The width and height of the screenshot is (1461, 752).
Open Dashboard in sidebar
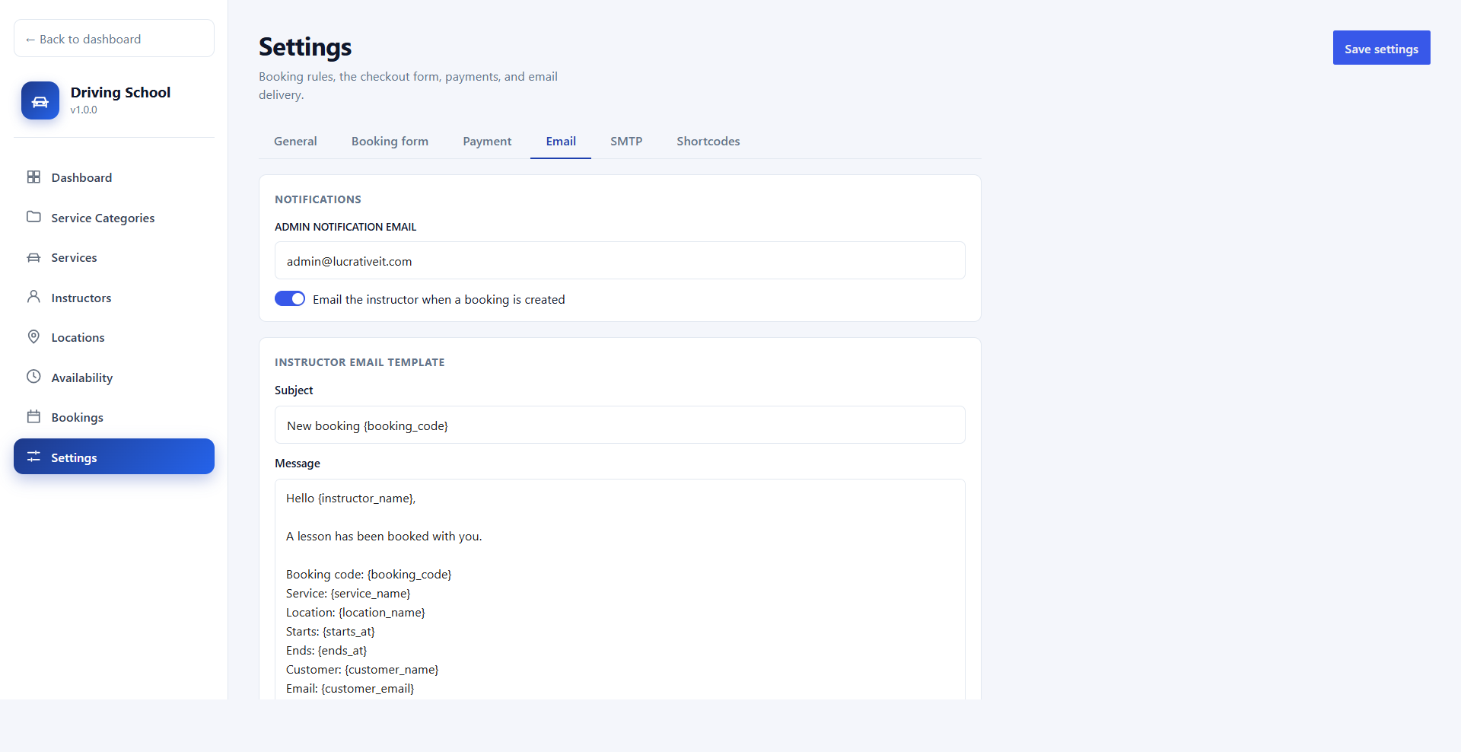(x=114, y=177)
